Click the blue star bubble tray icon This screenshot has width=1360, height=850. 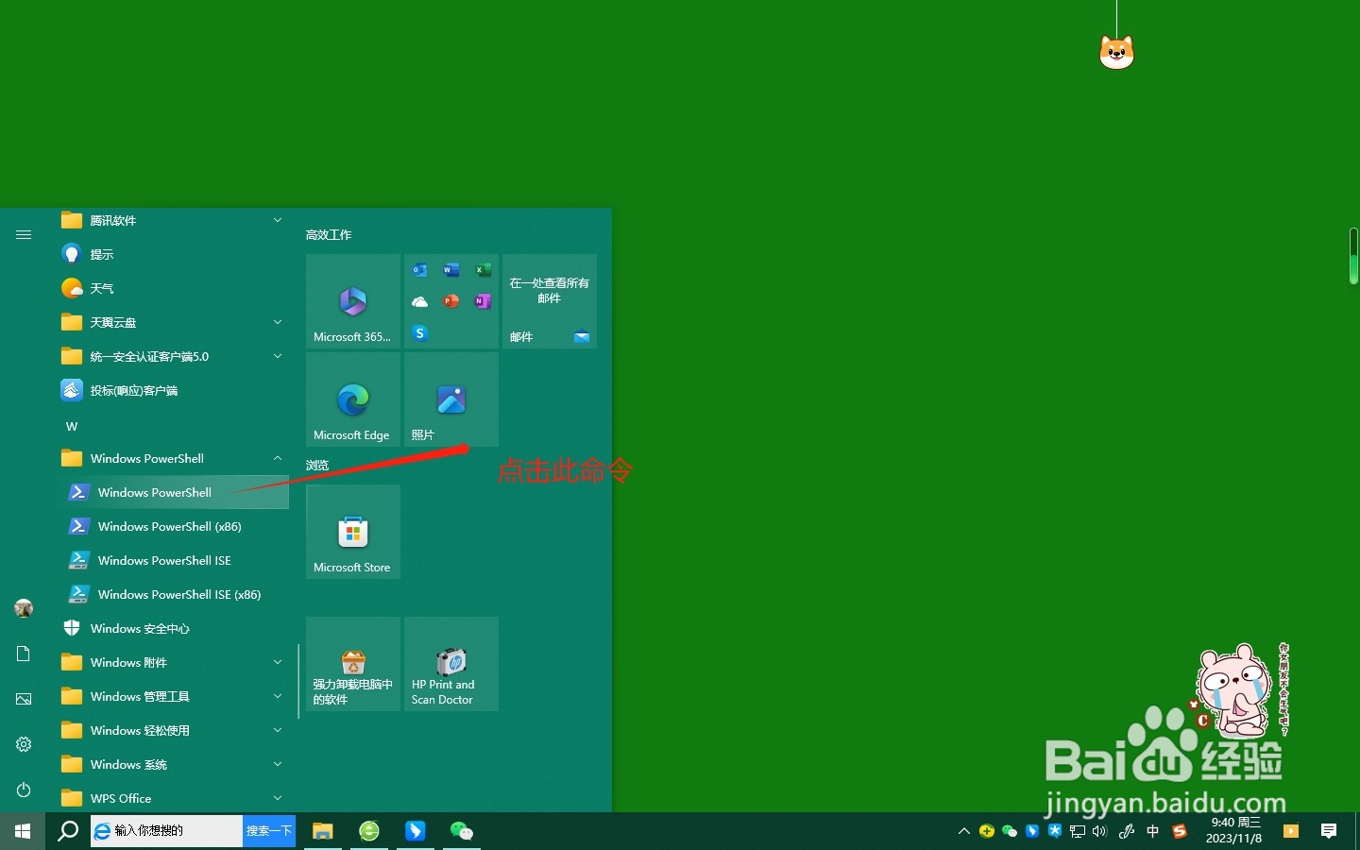1055,831
